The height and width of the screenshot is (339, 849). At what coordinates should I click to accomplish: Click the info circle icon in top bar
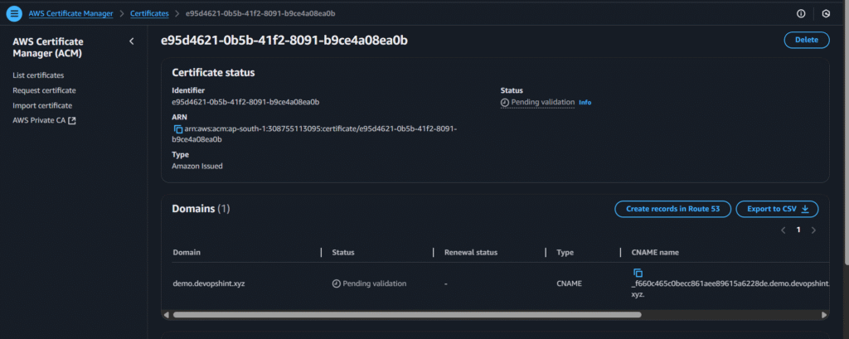pos(801,13)
